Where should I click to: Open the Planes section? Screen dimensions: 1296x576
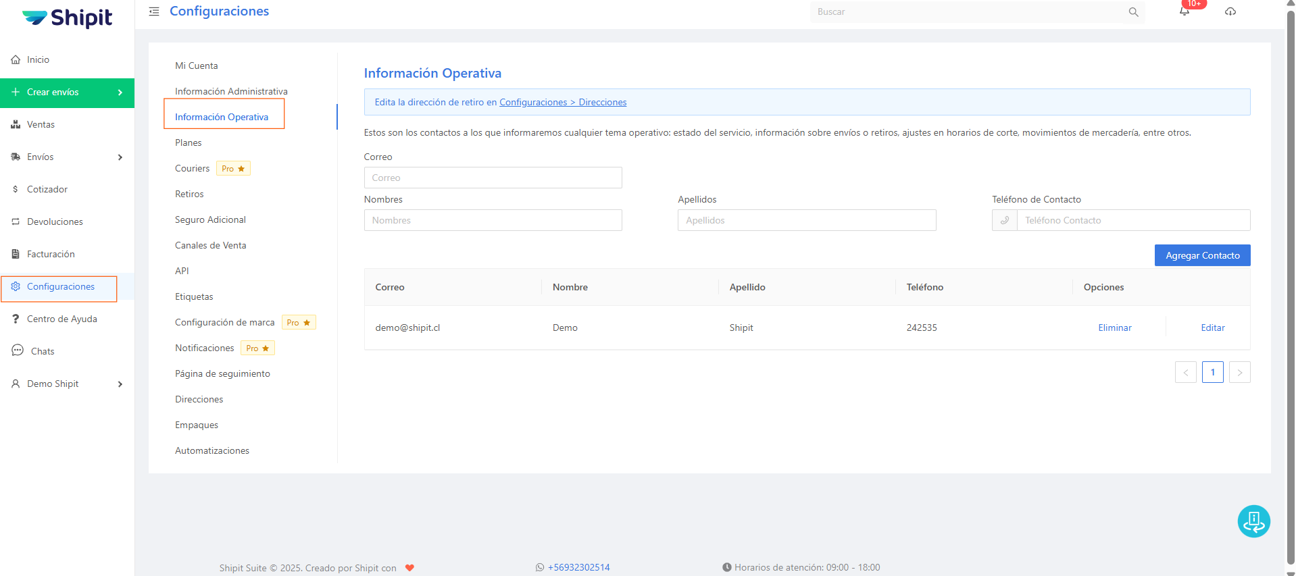189,142
